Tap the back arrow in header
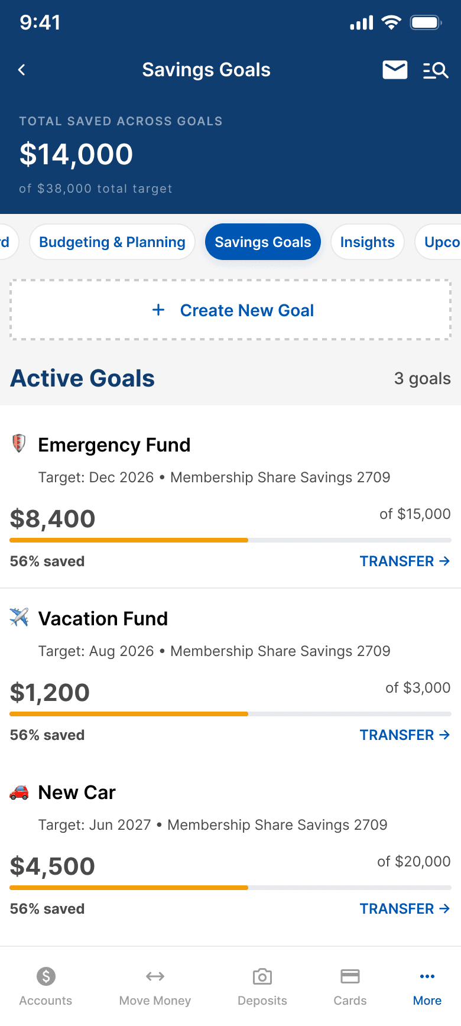 pos(22,70)
